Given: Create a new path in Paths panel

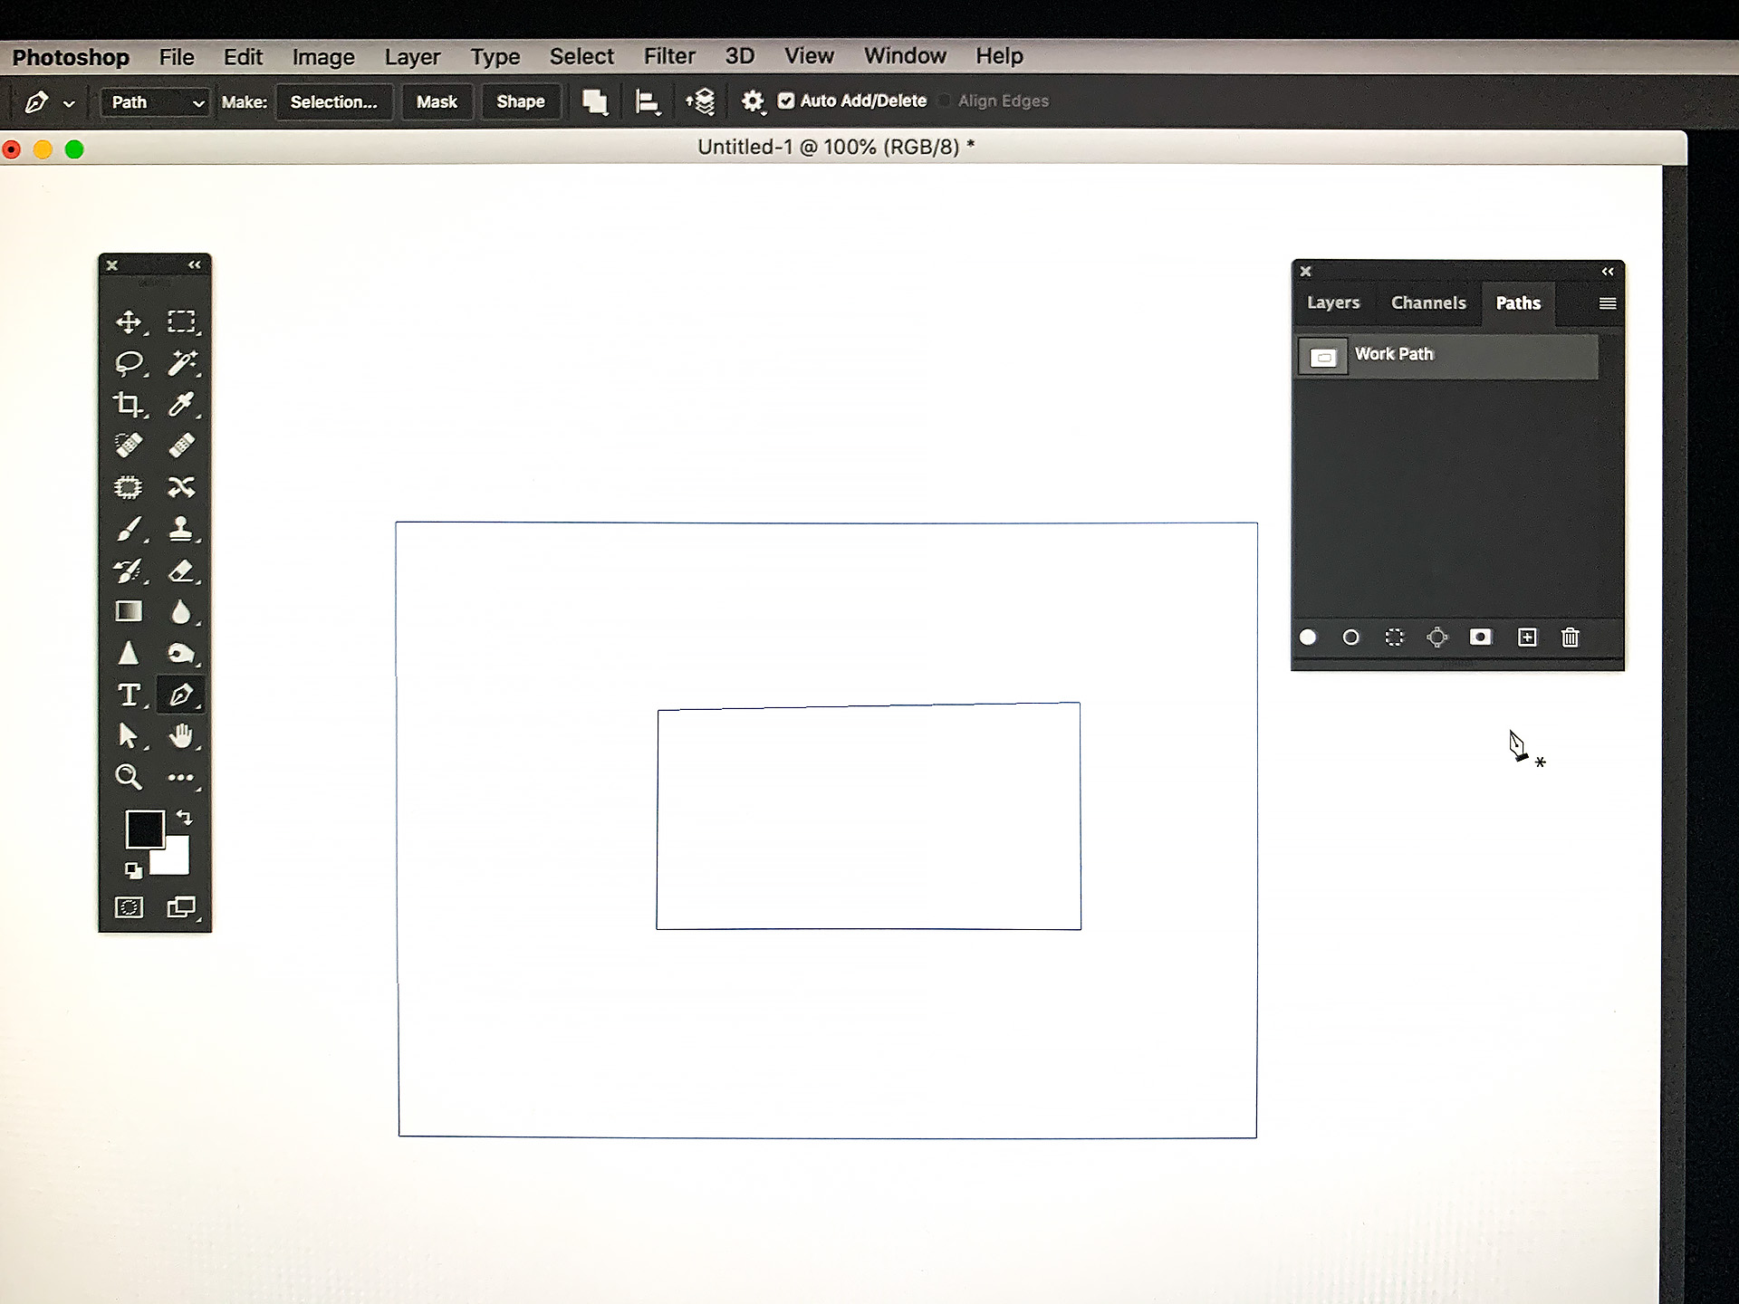Looking at the screenshot, I should (1528, 638).
